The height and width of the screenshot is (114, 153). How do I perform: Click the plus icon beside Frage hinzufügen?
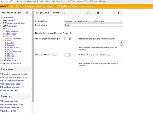[3, 32]
